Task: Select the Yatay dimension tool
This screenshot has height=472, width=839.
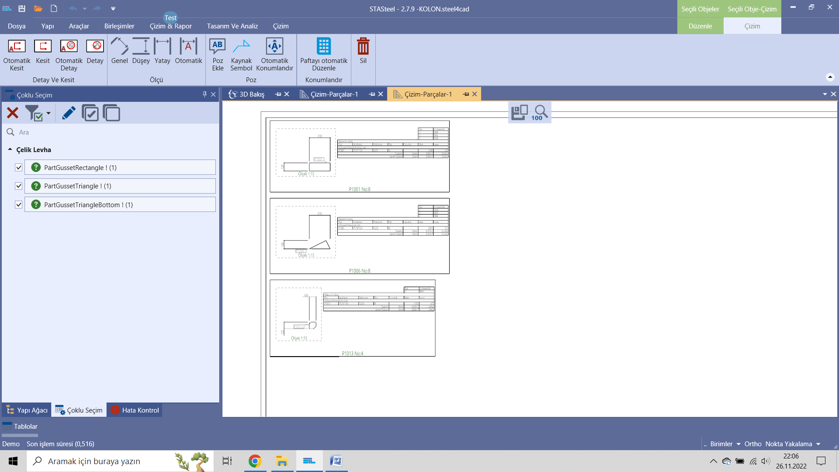Action: [162, 46]
